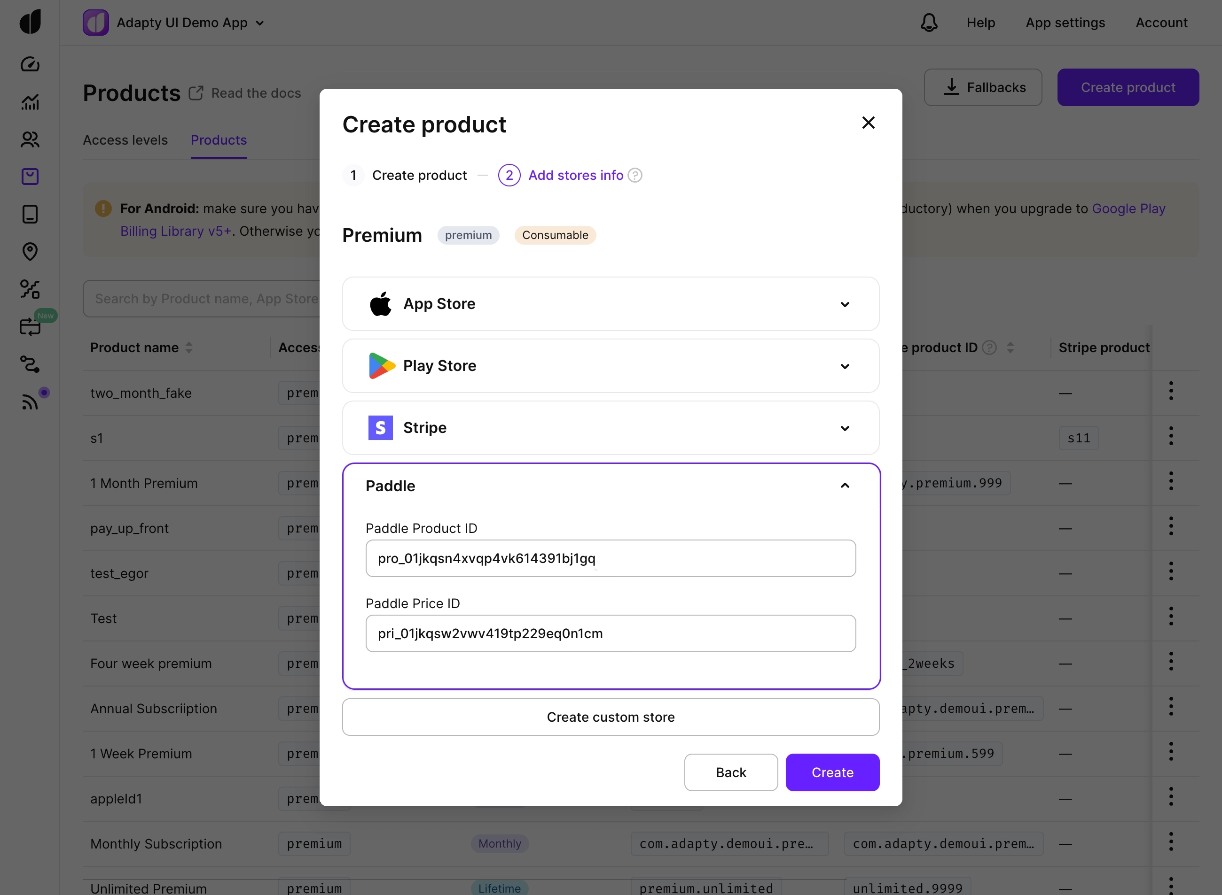Select the Paywalls shopping bag icon

(x=31, y=176)
